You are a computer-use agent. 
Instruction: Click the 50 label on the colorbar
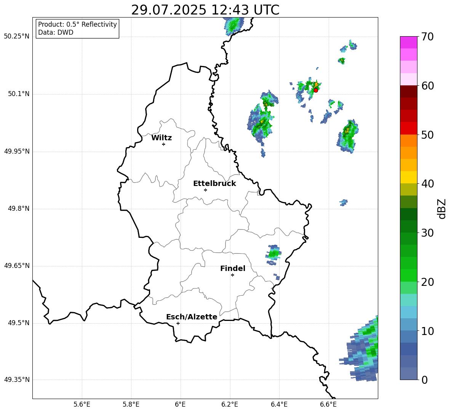point(427,135)
